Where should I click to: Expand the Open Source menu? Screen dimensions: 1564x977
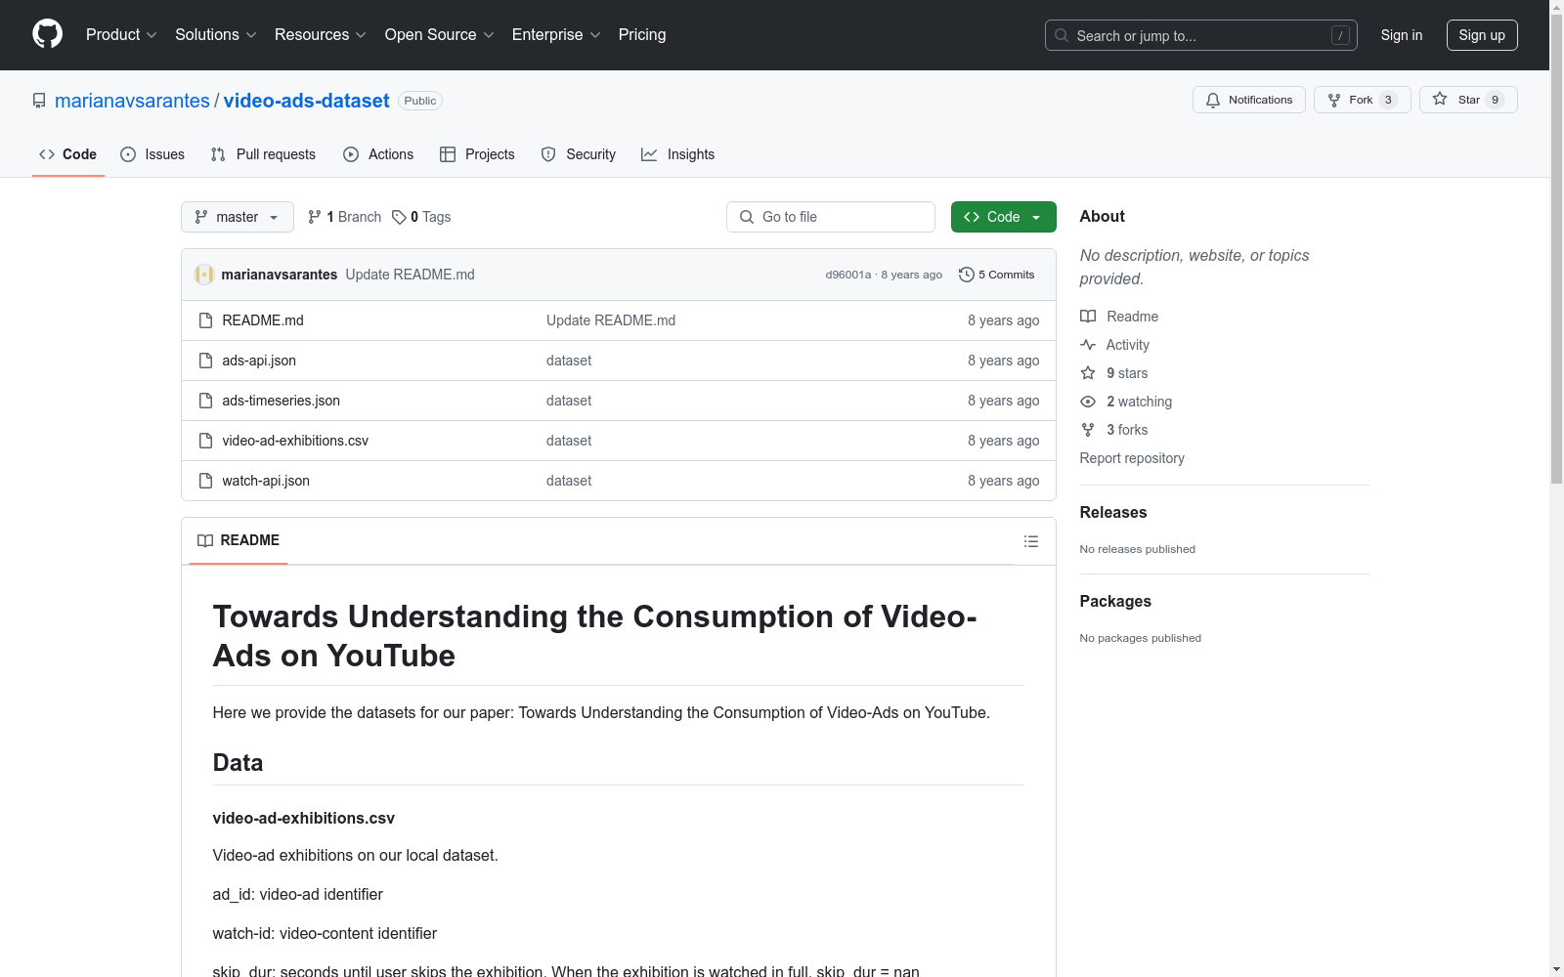(440, 34)
